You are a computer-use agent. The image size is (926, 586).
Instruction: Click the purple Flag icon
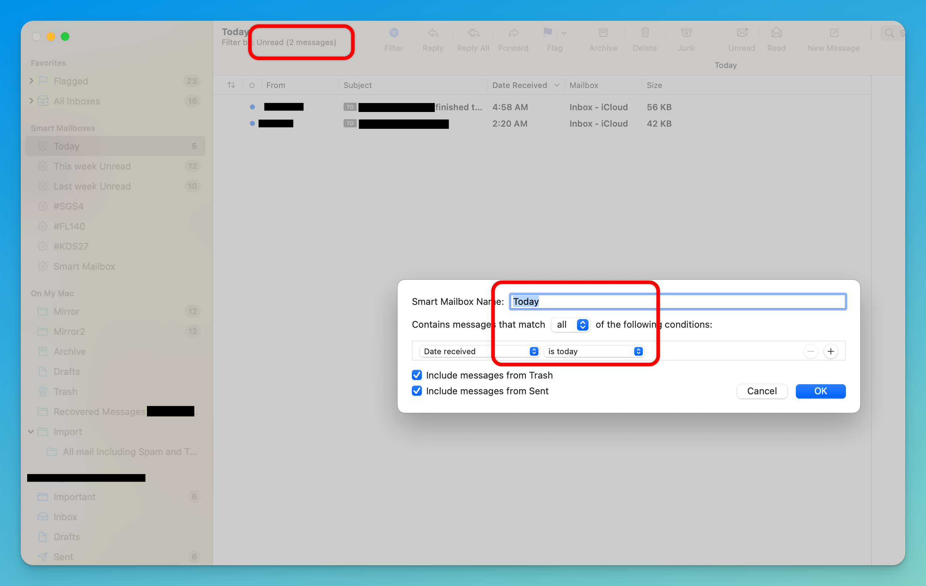547,33
